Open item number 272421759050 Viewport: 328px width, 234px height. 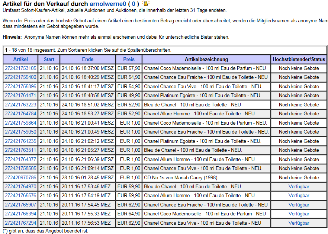(x=20, y=132)
